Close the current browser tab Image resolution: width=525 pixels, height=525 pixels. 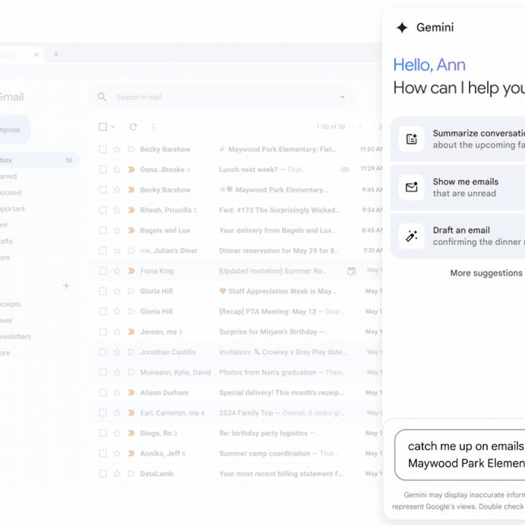click(36, 54)
